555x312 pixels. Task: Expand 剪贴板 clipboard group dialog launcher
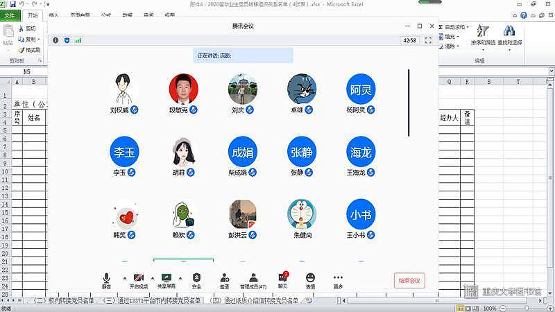coord(40,61)
